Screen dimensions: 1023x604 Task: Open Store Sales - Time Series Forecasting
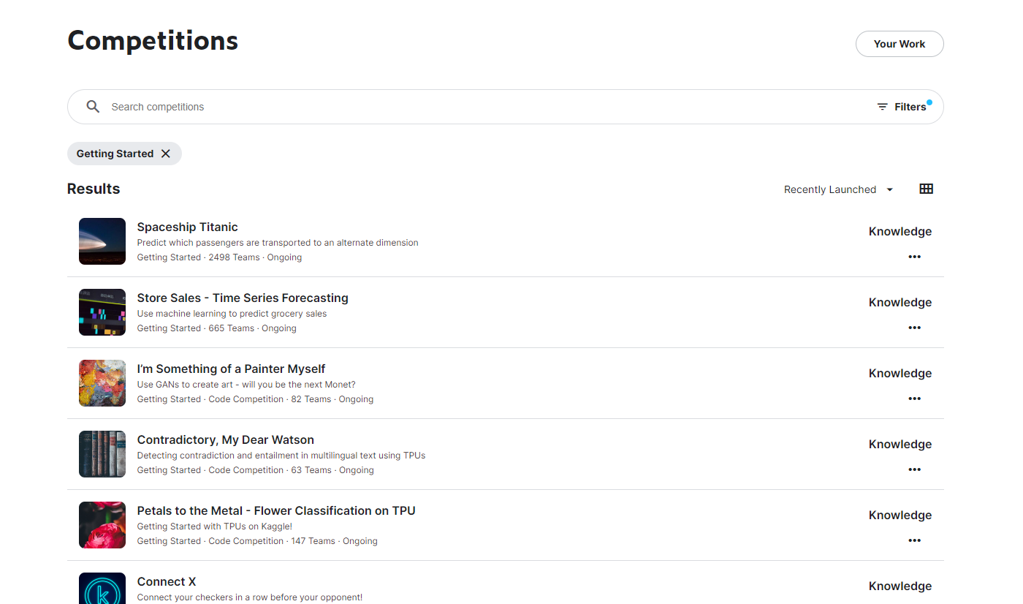[x=243, y=298]
